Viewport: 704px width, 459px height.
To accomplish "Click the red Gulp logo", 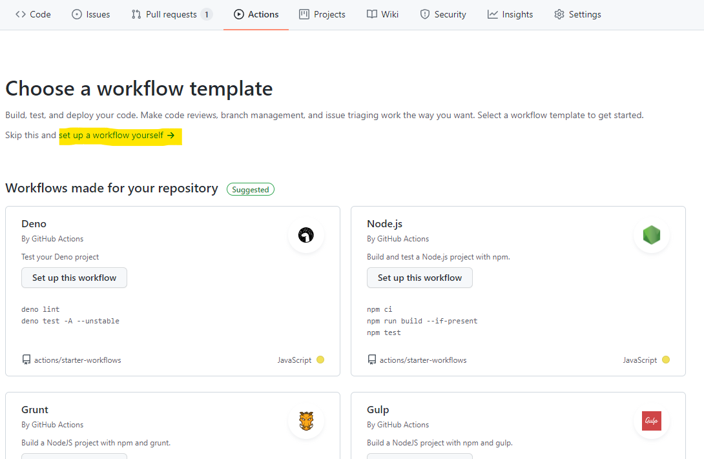I will (652, 421).
